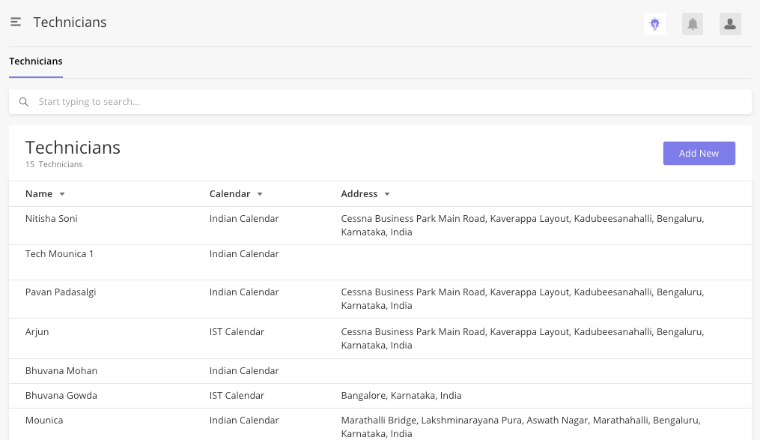Select Pavan Padasalgi from list

[380, 299]
